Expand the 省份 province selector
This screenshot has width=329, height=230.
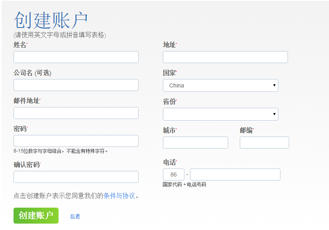coord(220,114)
